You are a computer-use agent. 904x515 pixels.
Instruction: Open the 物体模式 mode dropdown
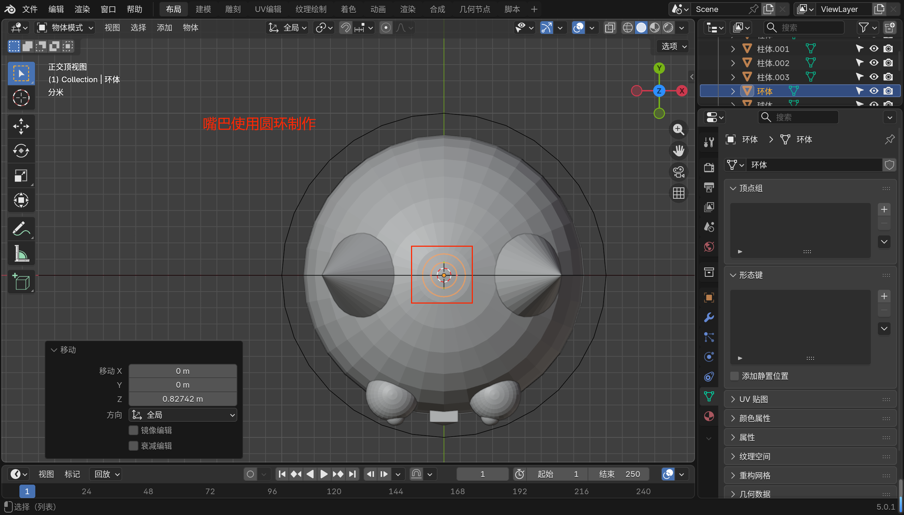tap(65, 28)
